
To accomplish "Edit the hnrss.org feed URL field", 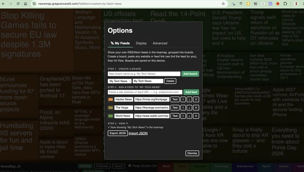I will [x=152, y=100].
